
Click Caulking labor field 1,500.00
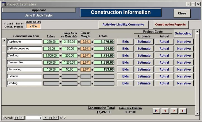pyautogui.click(x=51, y=56)
